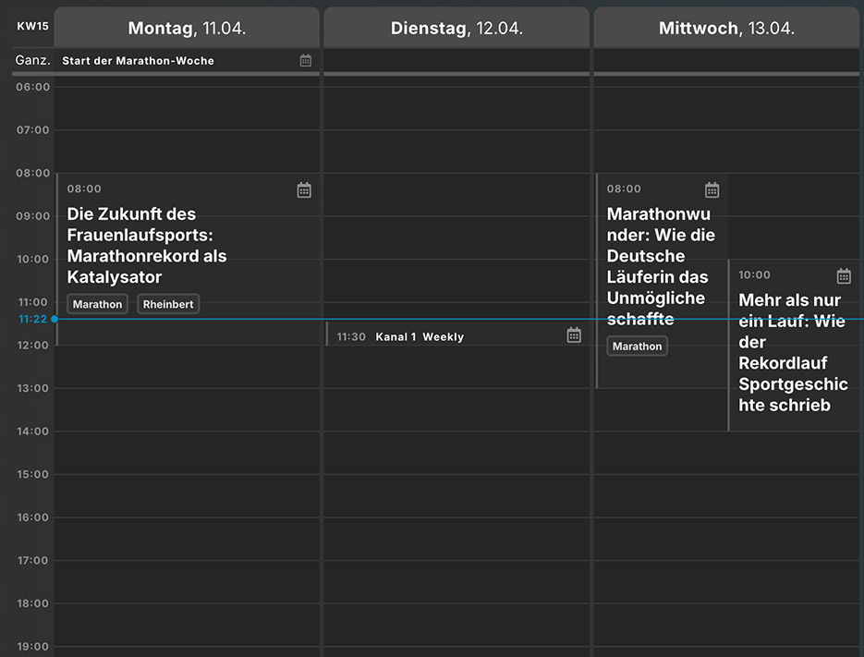Viewport: 864px width, 657px height.
Task: Click calendar icon on Start der Marathon-Woche
Action: tap(306, 61)
